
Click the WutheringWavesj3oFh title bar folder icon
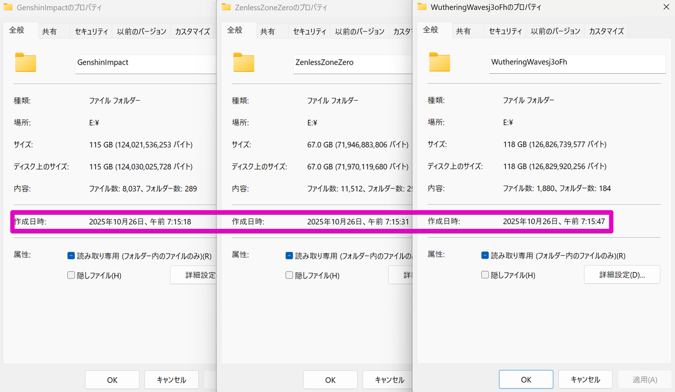click(x=422, y=7)
